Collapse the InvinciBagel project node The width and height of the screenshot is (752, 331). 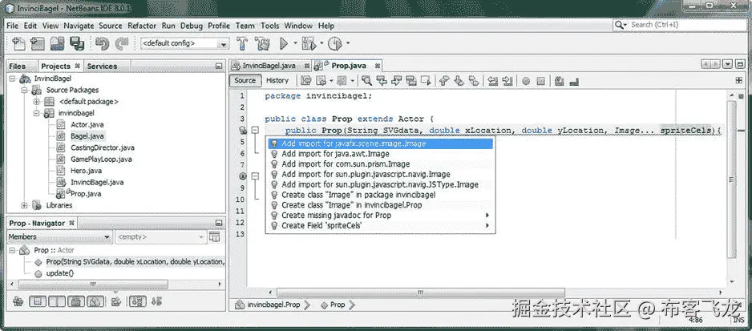[x=12, y=79]
